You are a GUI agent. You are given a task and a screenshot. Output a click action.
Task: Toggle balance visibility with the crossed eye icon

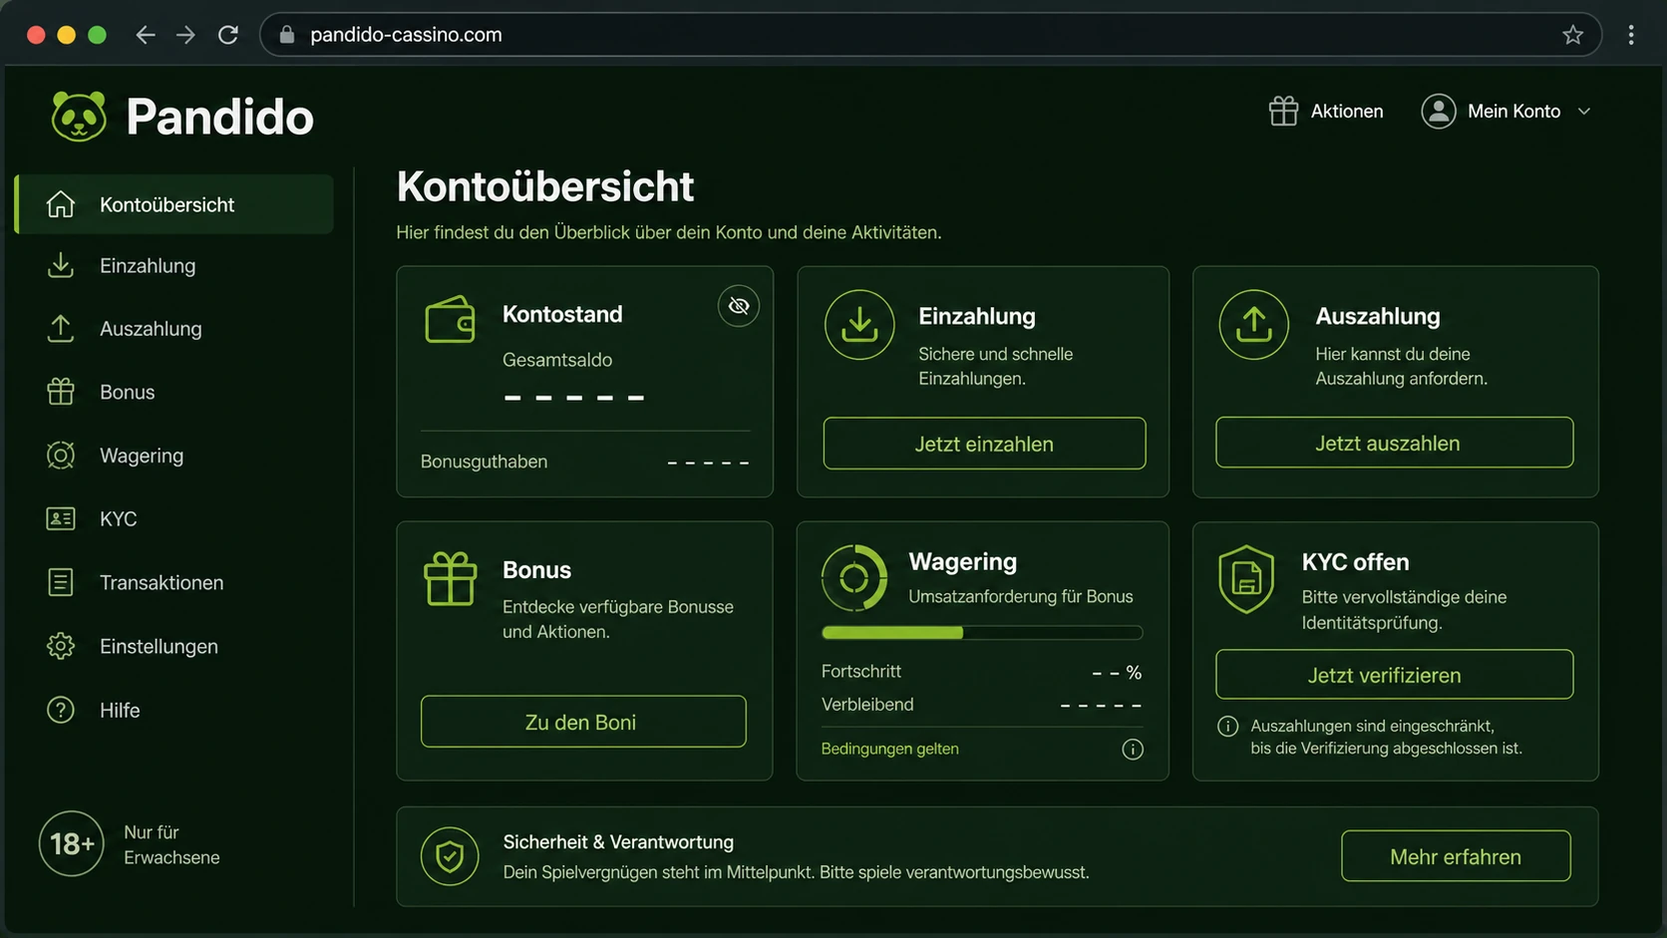(x=739, y=305)
